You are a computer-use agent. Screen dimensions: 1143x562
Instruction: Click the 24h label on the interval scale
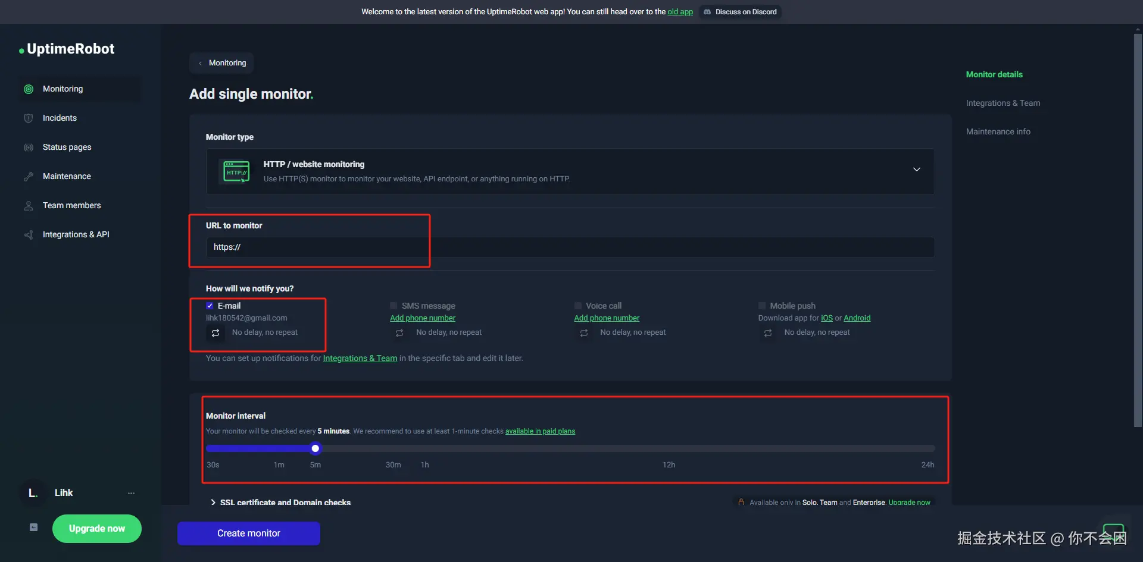point(927,465)
